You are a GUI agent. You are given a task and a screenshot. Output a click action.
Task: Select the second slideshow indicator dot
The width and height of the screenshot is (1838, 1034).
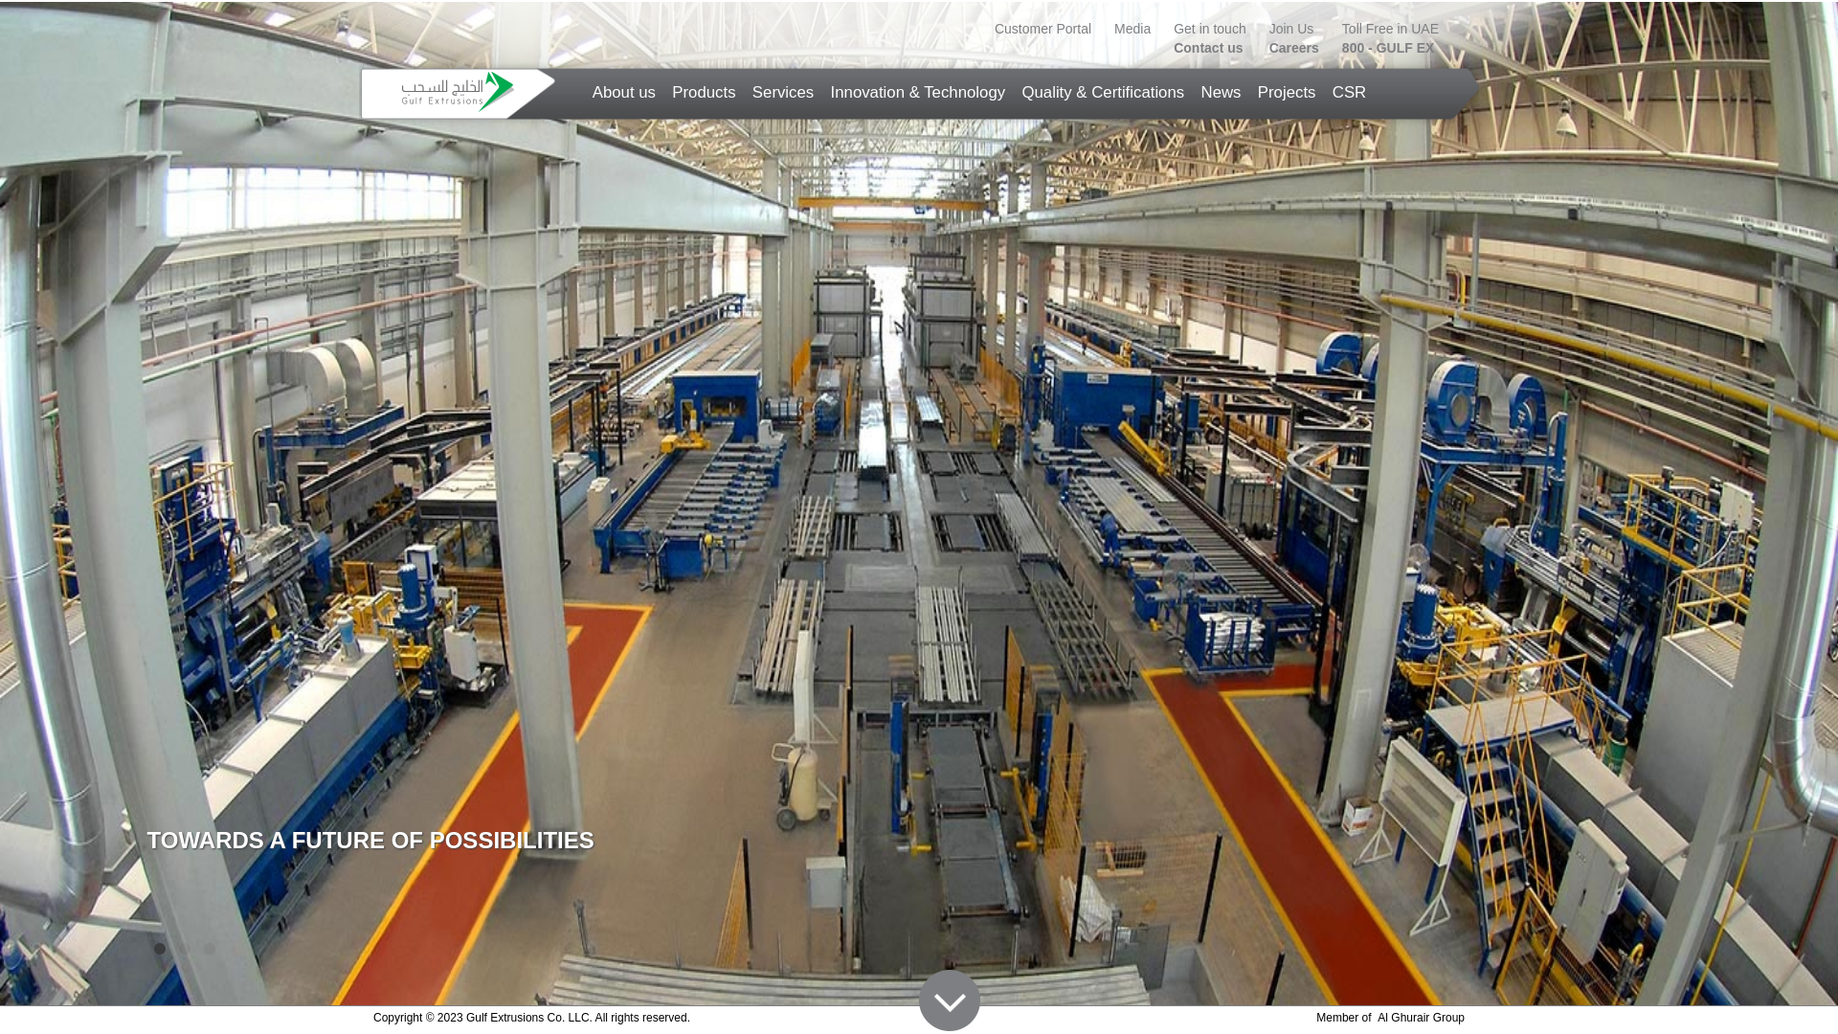coord(185,949)
